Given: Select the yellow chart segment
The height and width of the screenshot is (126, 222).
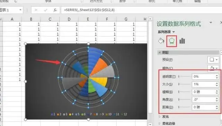Looking at the screenshot, I should coord(100,81).
